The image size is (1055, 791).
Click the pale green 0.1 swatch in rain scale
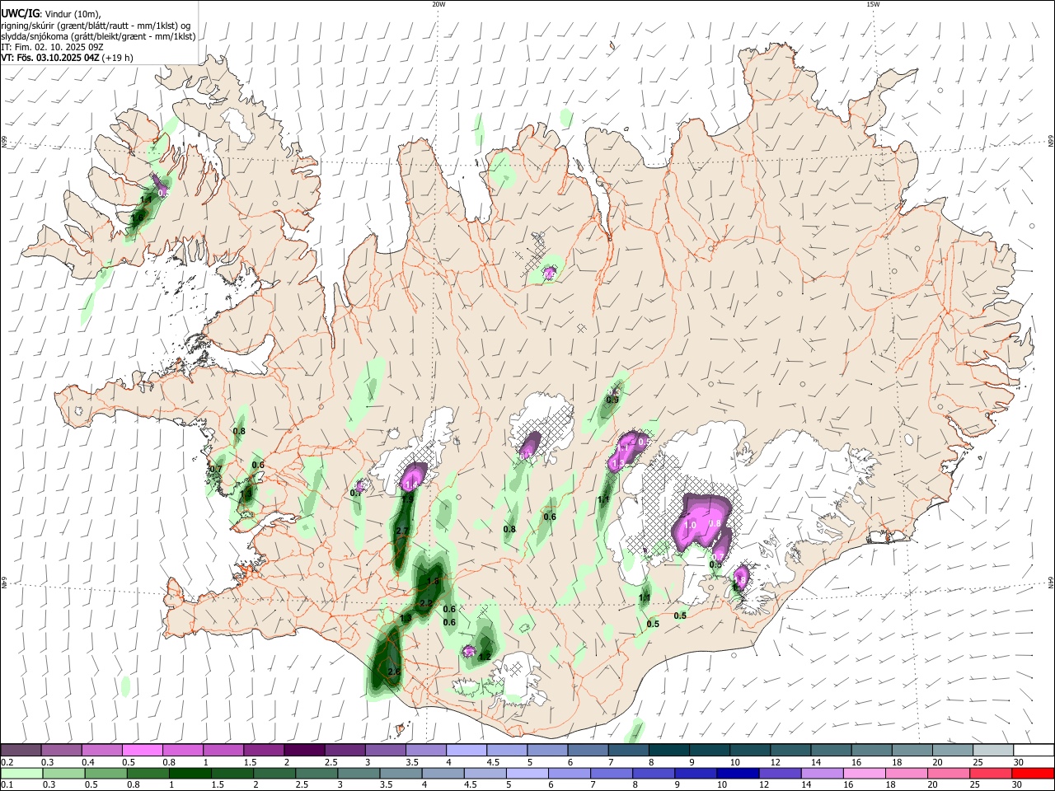coord(21,773)
